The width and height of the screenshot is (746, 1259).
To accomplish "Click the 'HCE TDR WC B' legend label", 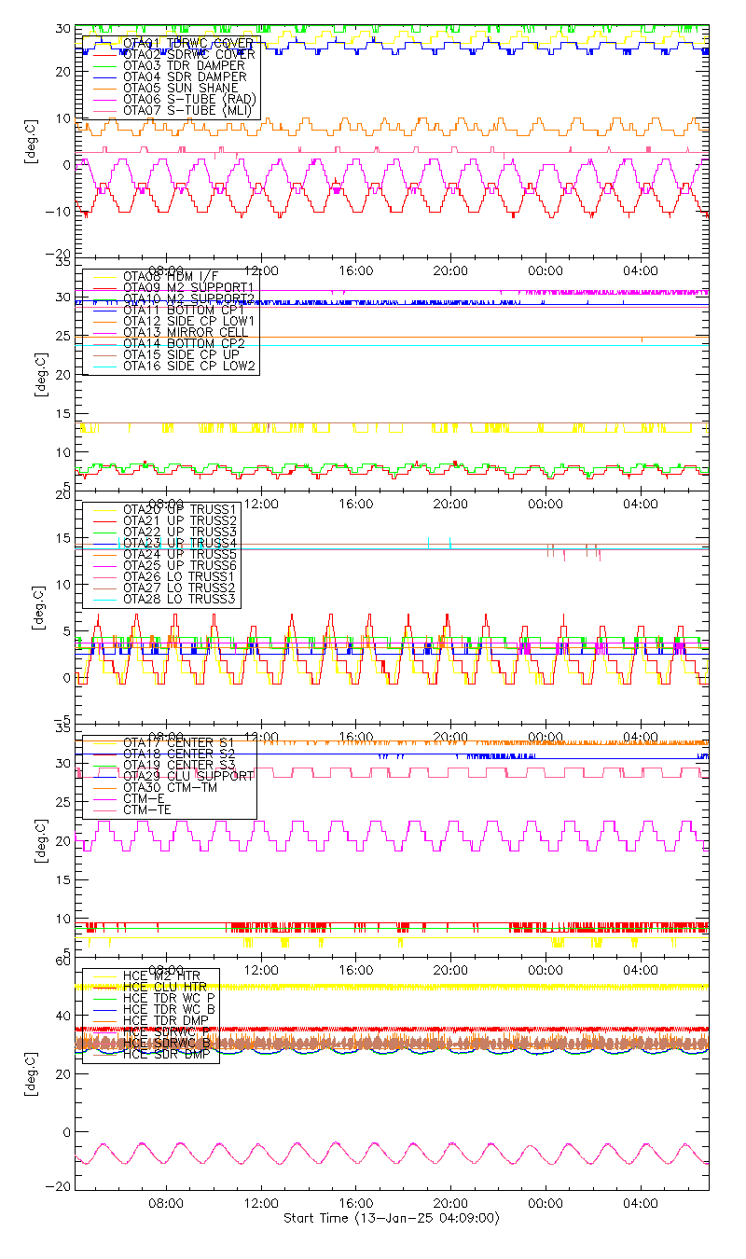I will coord(169,1008).
